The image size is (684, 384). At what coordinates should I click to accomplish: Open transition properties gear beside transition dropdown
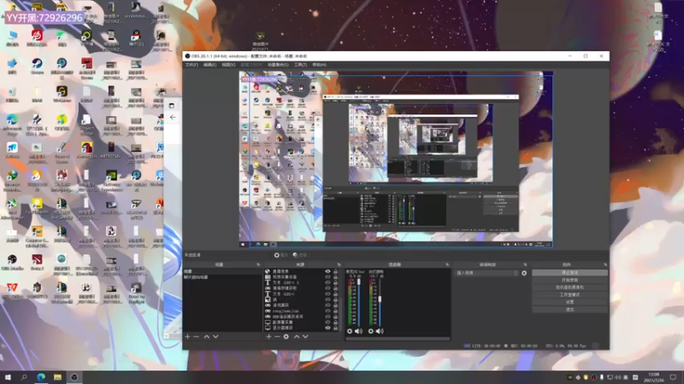(x=524, y=273)
